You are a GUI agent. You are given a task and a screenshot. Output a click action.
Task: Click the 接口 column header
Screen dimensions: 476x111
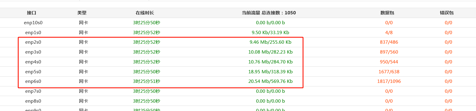tap(32, 13)
